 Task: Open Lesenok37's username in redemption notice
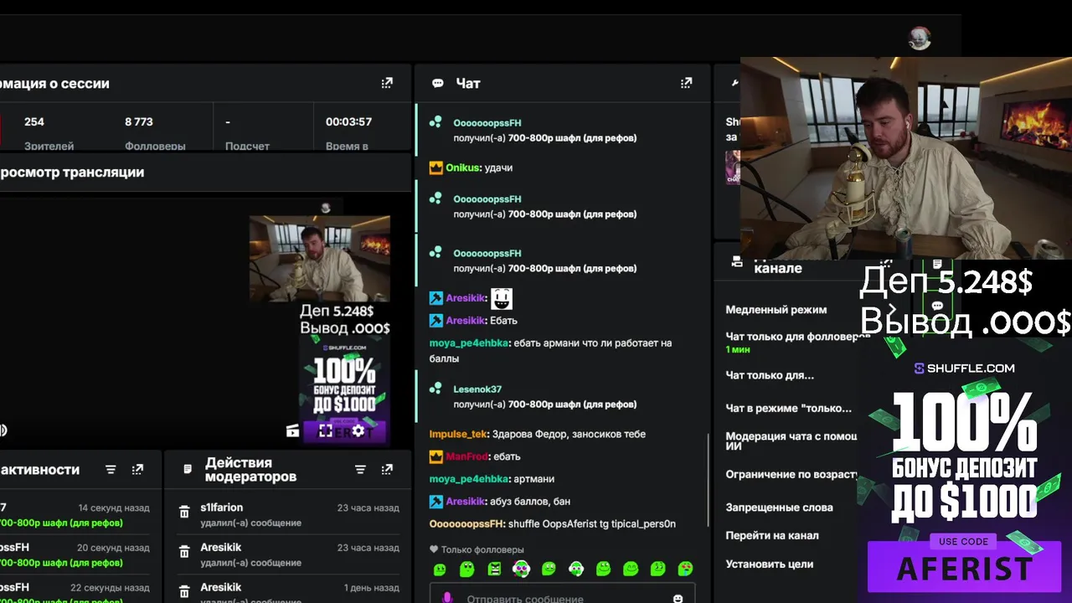[477, 389]
